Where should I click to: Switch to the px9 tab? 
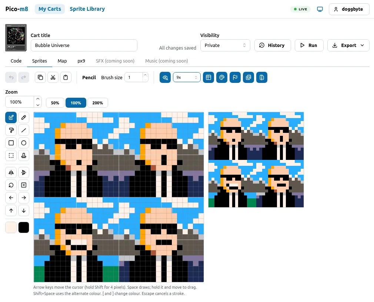(81, 61)
